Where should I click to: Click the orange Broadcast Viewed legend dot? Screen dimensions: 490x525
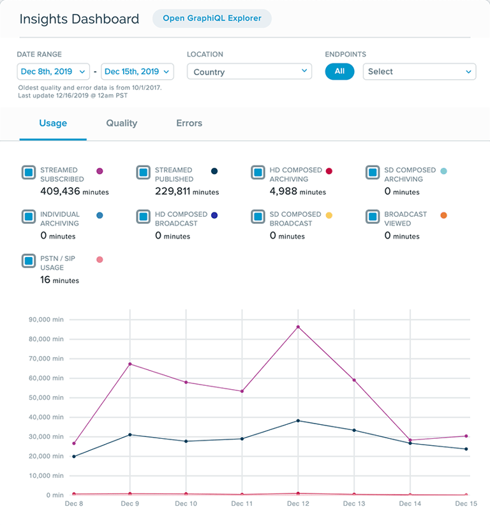(443, 216)
